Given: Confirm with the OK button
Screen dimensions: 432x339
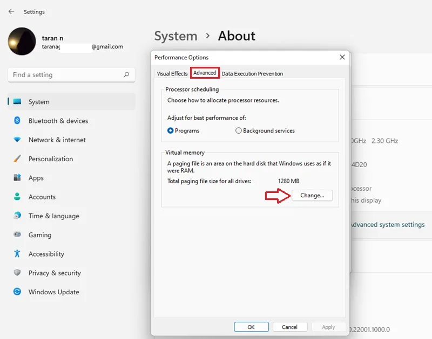Looking at the screenshot, I should (x=251, y=327).
